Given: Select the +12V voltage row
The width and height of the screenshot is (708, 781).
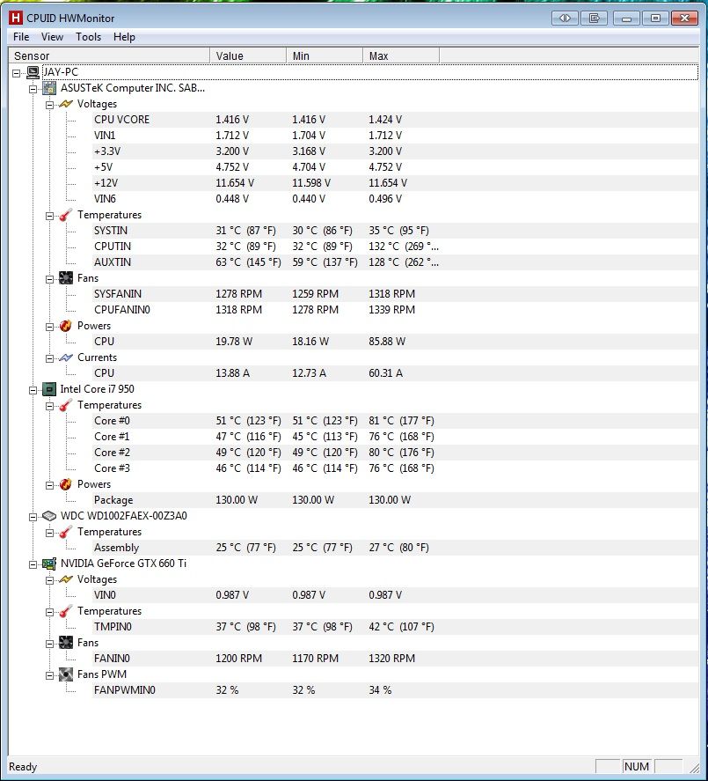Looking at the screenshot, I should pyautogui.click(x=395, y=183).
